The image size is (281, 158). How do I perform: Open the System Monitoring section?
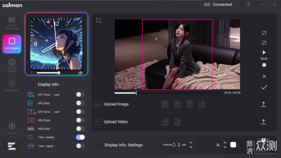point(12,23)
